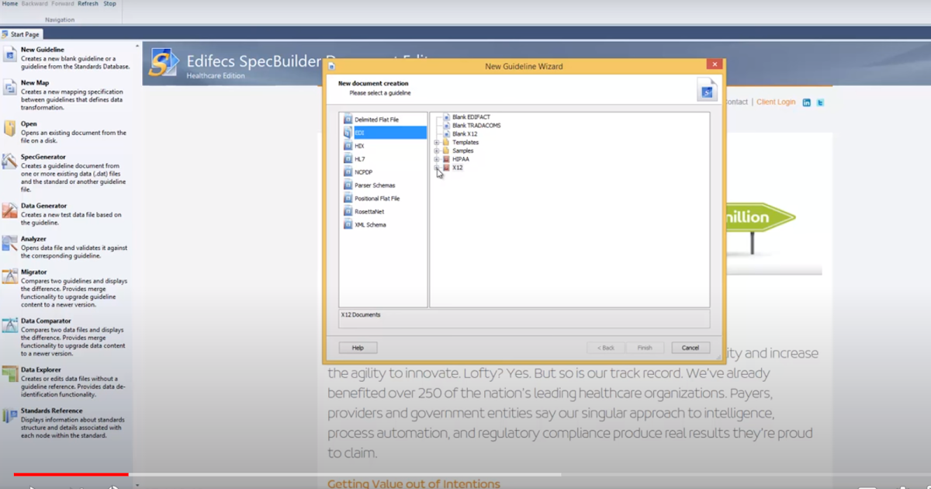Open the Data Generator tool
This screenshot has height=489, width=931.
[11, 208]
